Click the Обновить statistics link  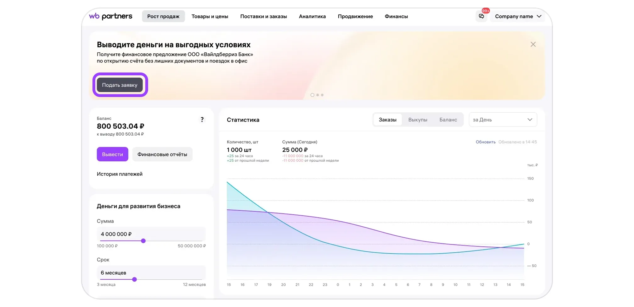485,142
